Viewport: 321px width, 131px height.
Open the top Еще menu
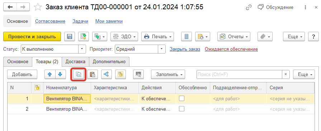[x=294, y=37]
